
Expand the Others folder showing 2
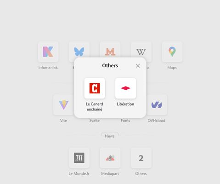(x=141, y=158)
